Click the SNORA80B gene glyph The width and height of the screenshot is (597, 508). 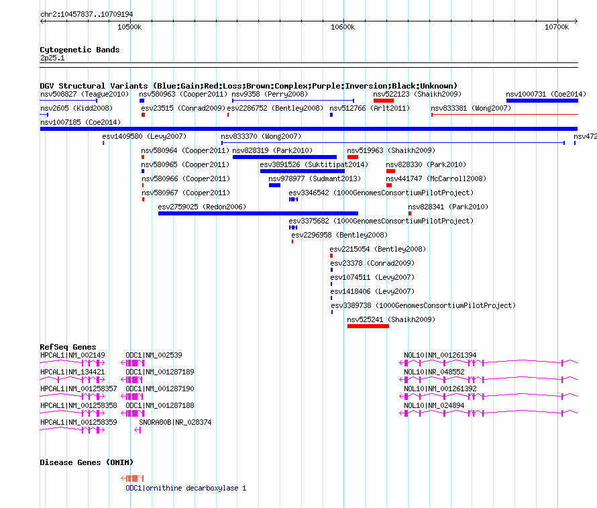(x=138, y=430)
